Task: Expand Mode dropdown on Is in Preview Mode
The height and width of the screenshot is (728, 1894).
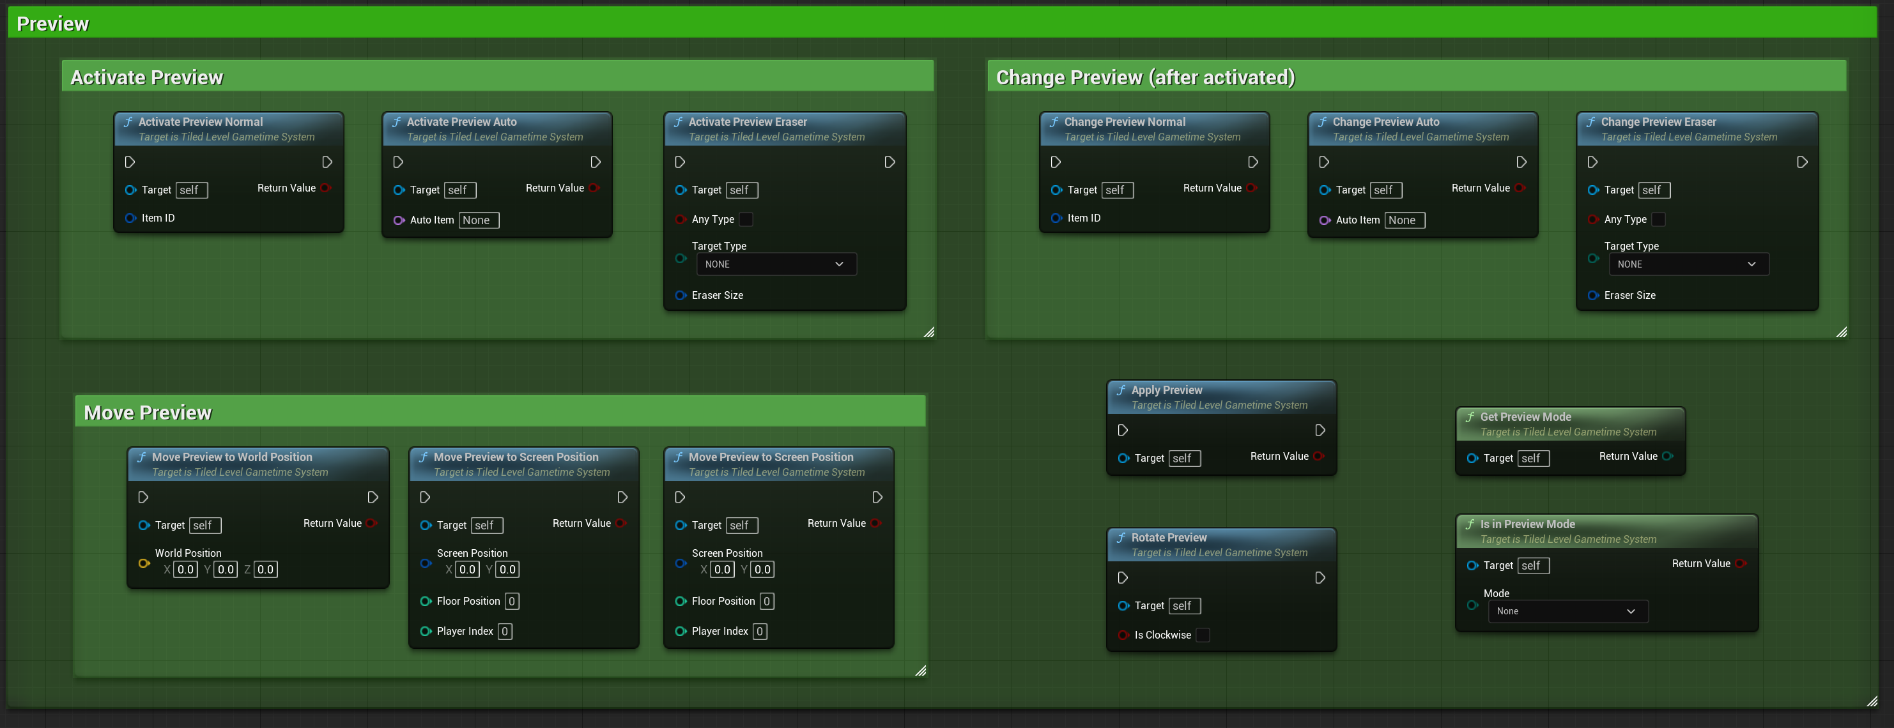Action: tap(1567, 611)
